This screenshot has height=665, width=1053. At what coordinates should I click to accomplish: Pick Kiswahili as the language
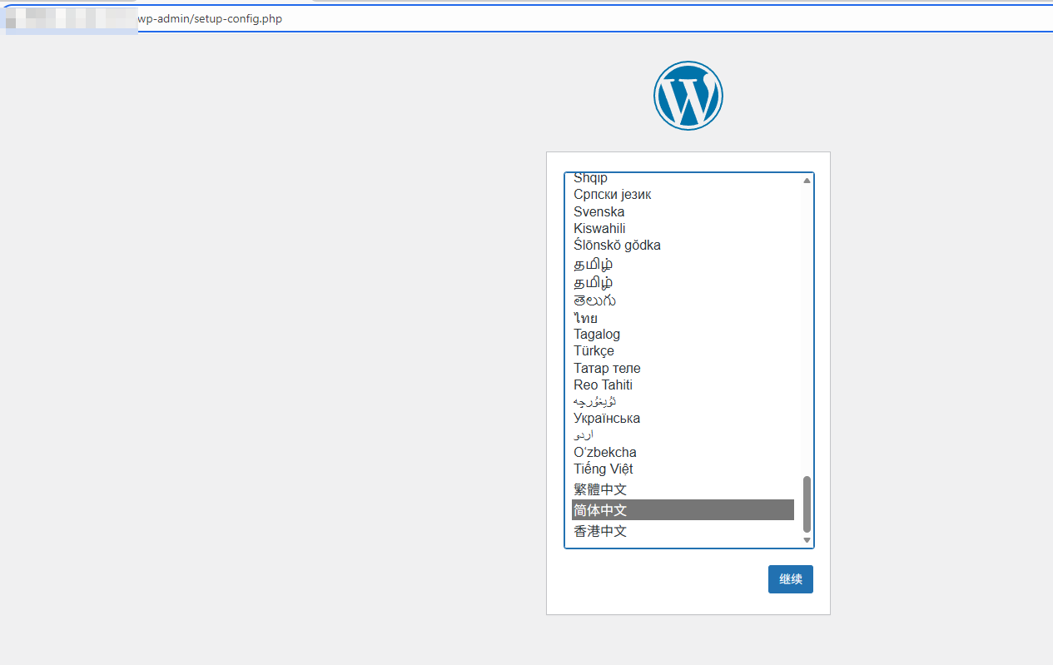[x=683, y=228]
